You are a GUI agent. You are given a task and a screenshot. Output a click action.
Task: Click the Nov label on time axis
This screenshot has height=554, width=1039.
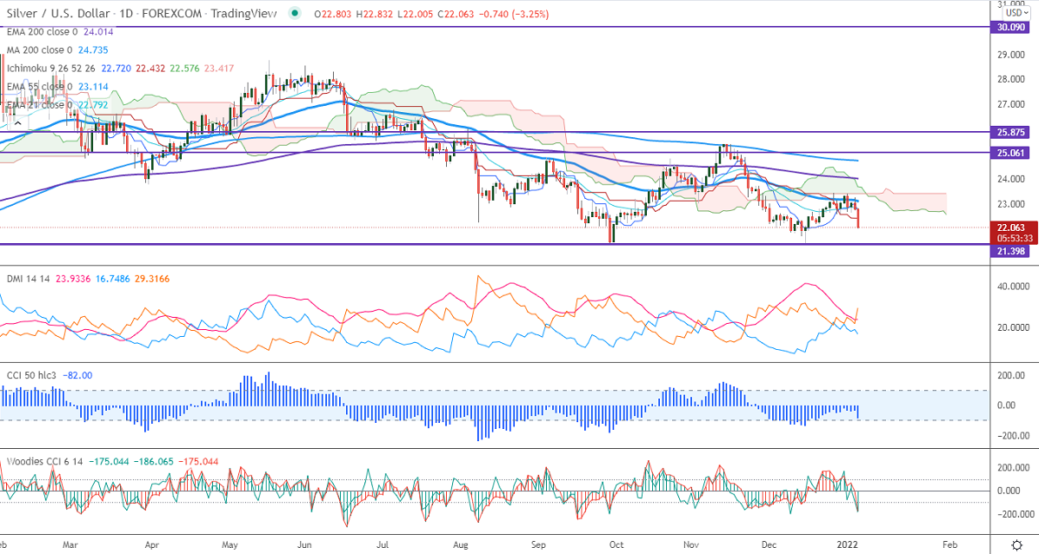[x=692, y=544]
